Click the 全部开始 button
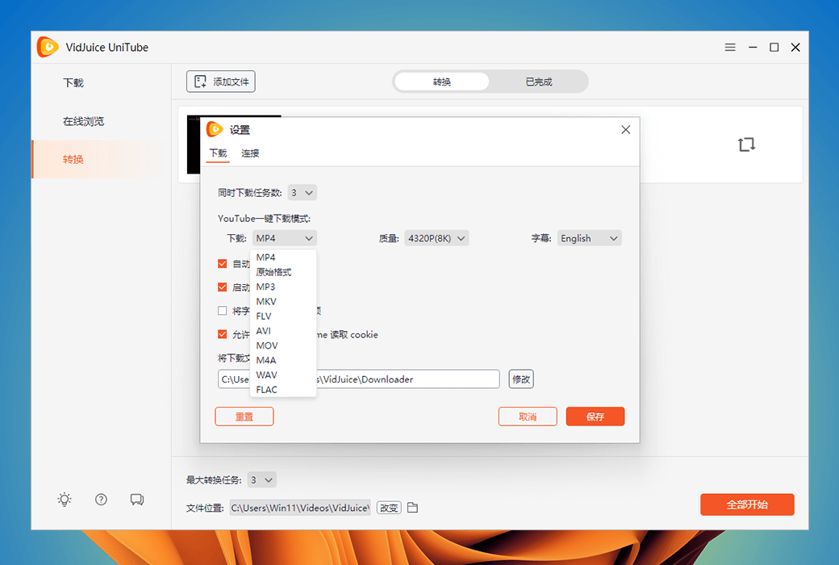The width and height of the screenshot is (839, 565). coord(747,504)
